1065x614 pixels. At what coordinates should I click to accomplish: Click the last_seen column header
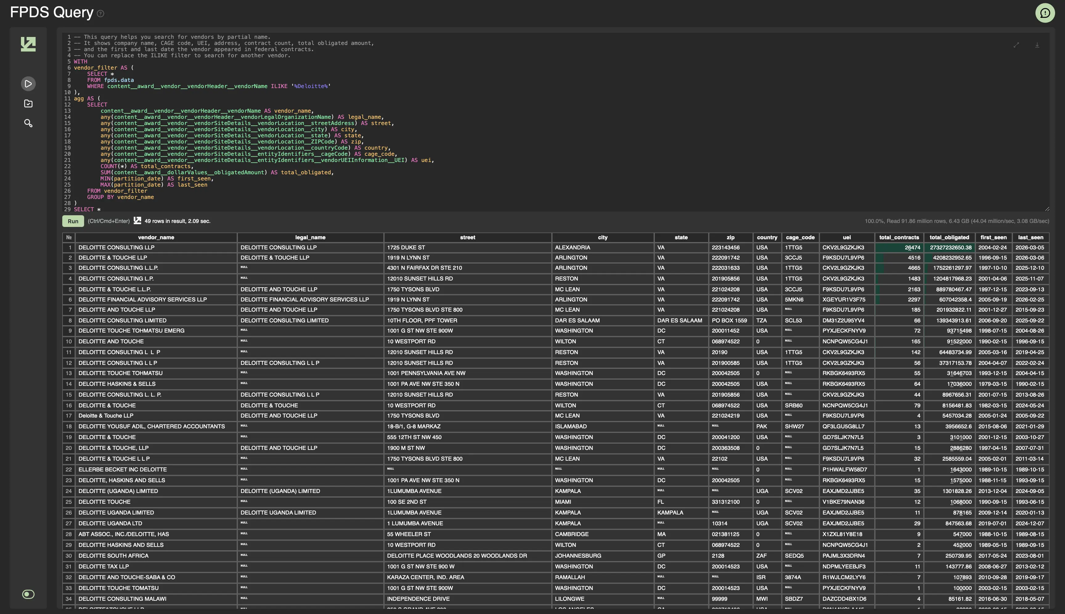coord(1030,237)
